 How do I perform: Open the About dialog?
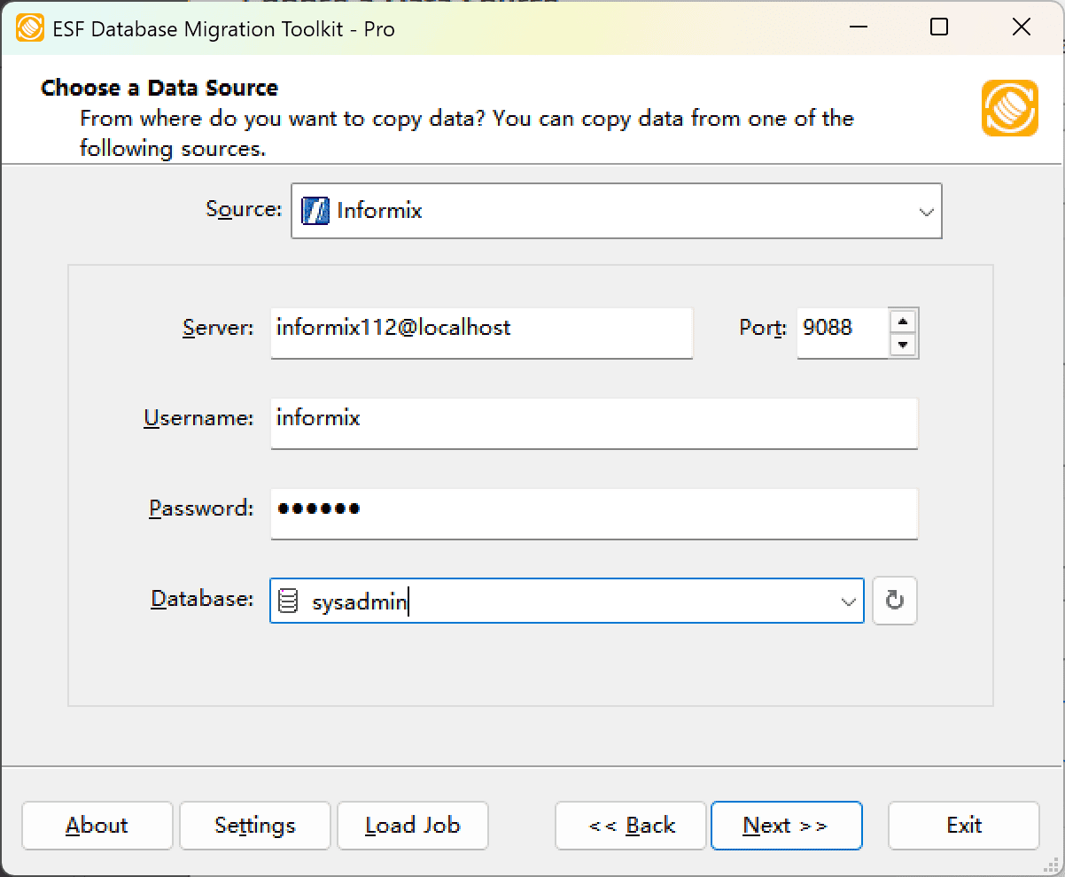pyautogui.click(x=97, y=825)
